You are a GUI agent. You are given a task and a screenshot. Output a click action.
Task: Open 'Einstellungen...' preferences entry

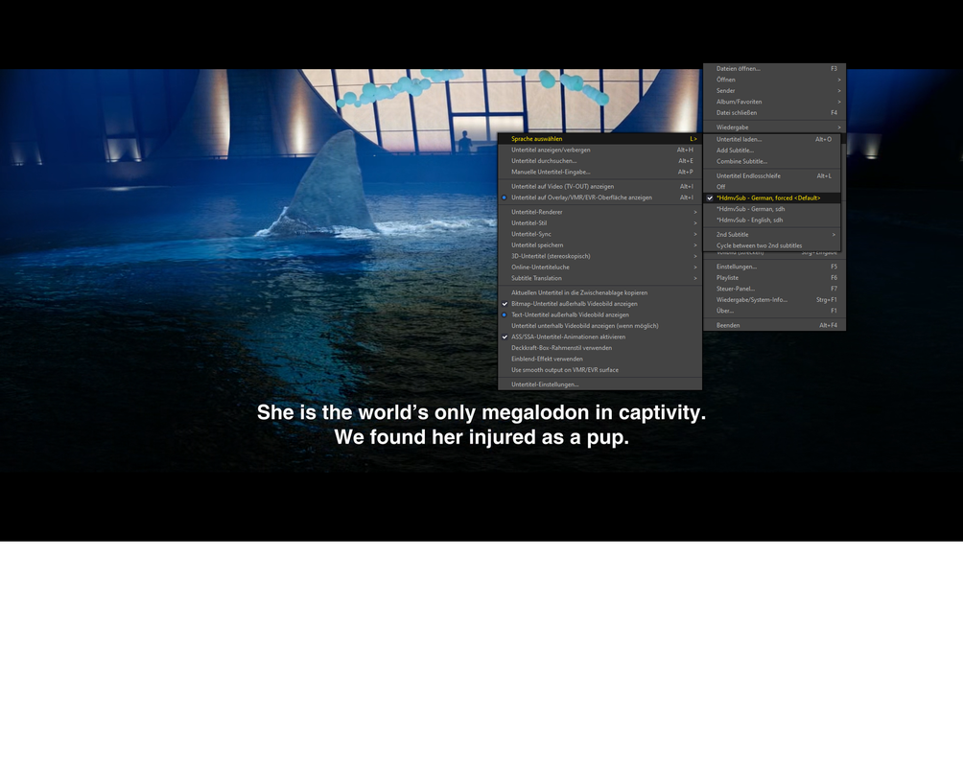[774, 267]
